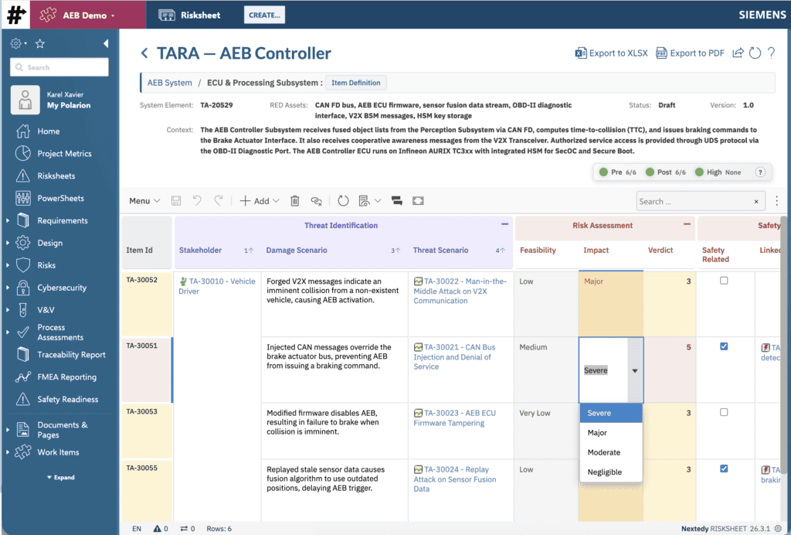Check Safety Related box for TA-30052
The width and height of the screenshot is (791, 535).
click(x=724, y=281)
